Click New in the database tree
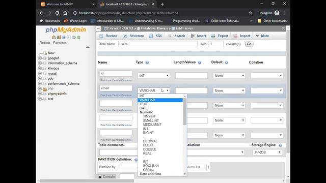Screen dimensions: 326x183 pyautogui.click(x=51, y=53)
